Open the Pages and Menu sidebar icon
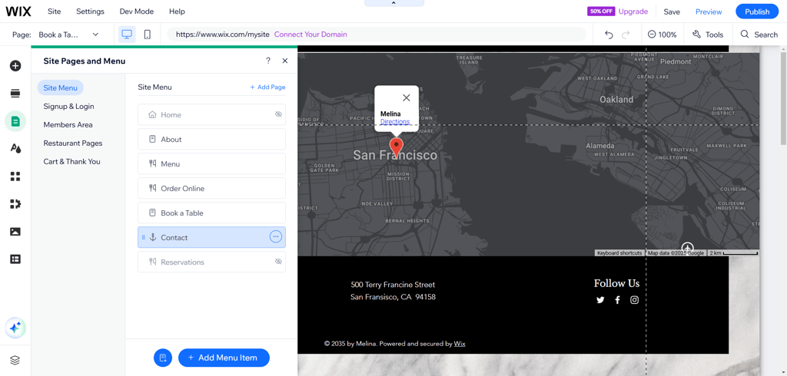 tap(15, 121)
